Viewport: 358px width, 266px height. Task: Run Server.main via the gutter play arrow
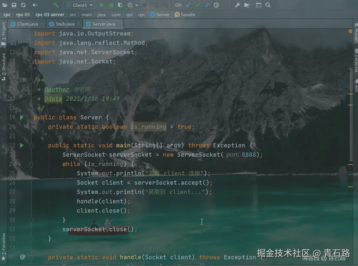[x=21, y=145]
